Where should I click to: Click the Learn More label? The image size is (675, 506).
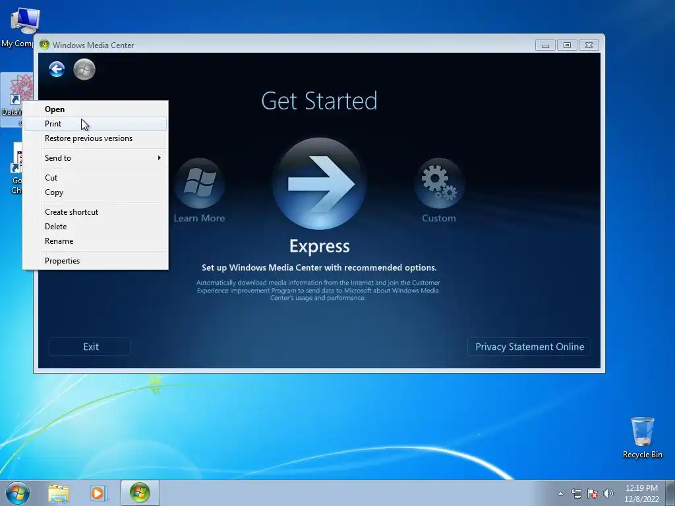pyautogui.click(x=199, y=218)
